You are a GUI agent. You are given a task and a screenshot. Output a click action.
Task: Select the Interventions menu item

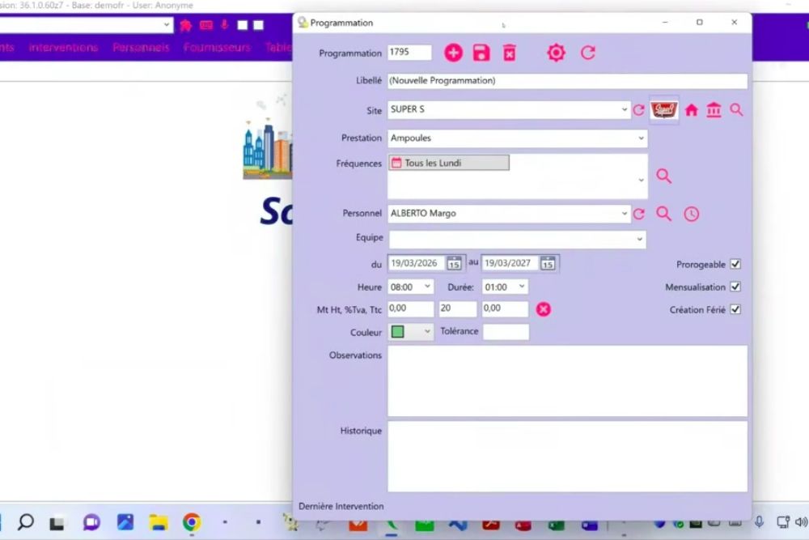(x=63, y=47)
